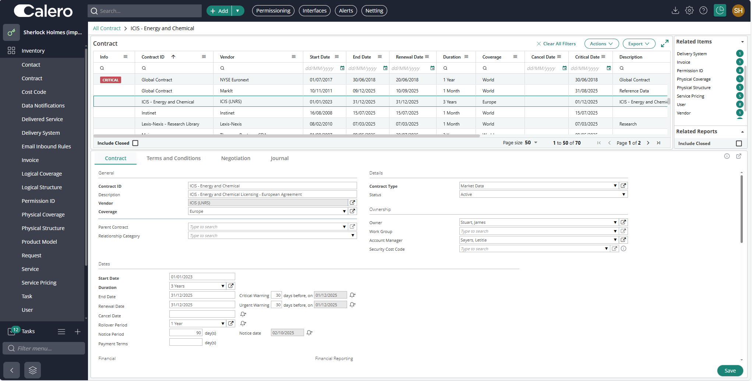Open vendor record via external-link icon next to Vendor
This screenshot has width=752, height=381.
click(x=353, y=202)
